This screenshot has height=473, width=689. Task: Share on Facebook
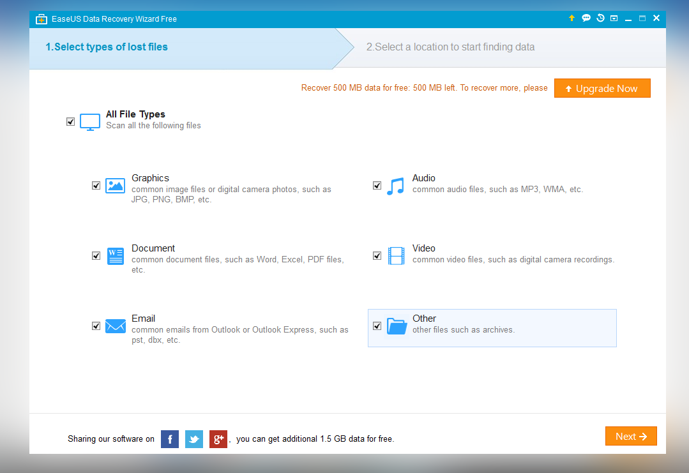[x=170, y=439]
